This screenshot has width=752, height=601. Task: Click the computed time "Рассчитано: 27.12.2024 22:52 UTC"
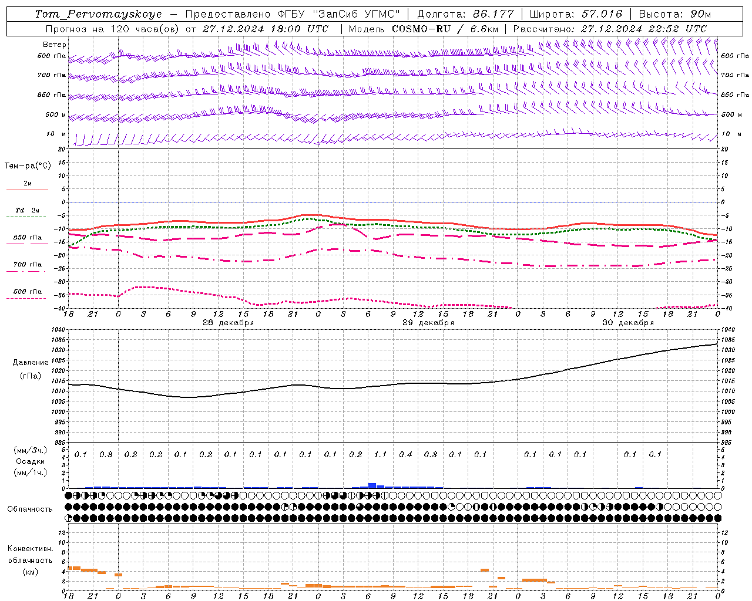coord(610,29)
